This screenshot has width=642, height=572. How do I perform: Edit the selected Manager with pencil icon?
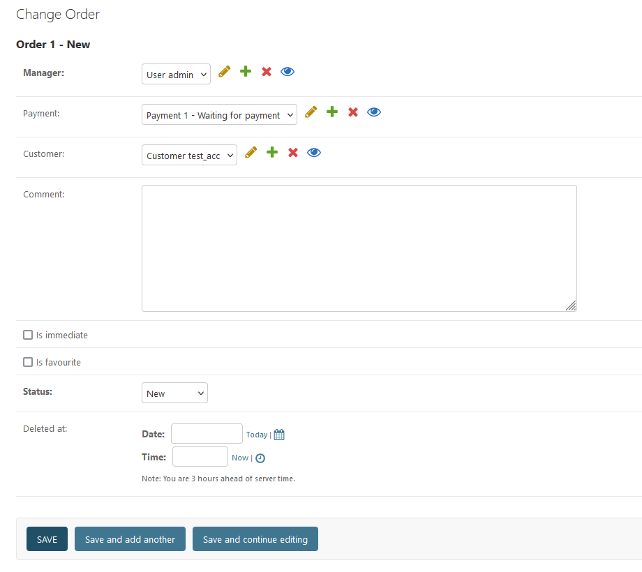click(225, 72)
